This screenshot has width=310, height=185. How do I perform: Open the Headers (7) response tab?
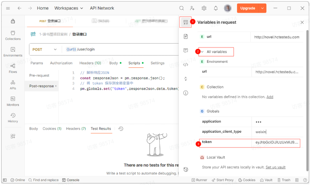(76, 129)
